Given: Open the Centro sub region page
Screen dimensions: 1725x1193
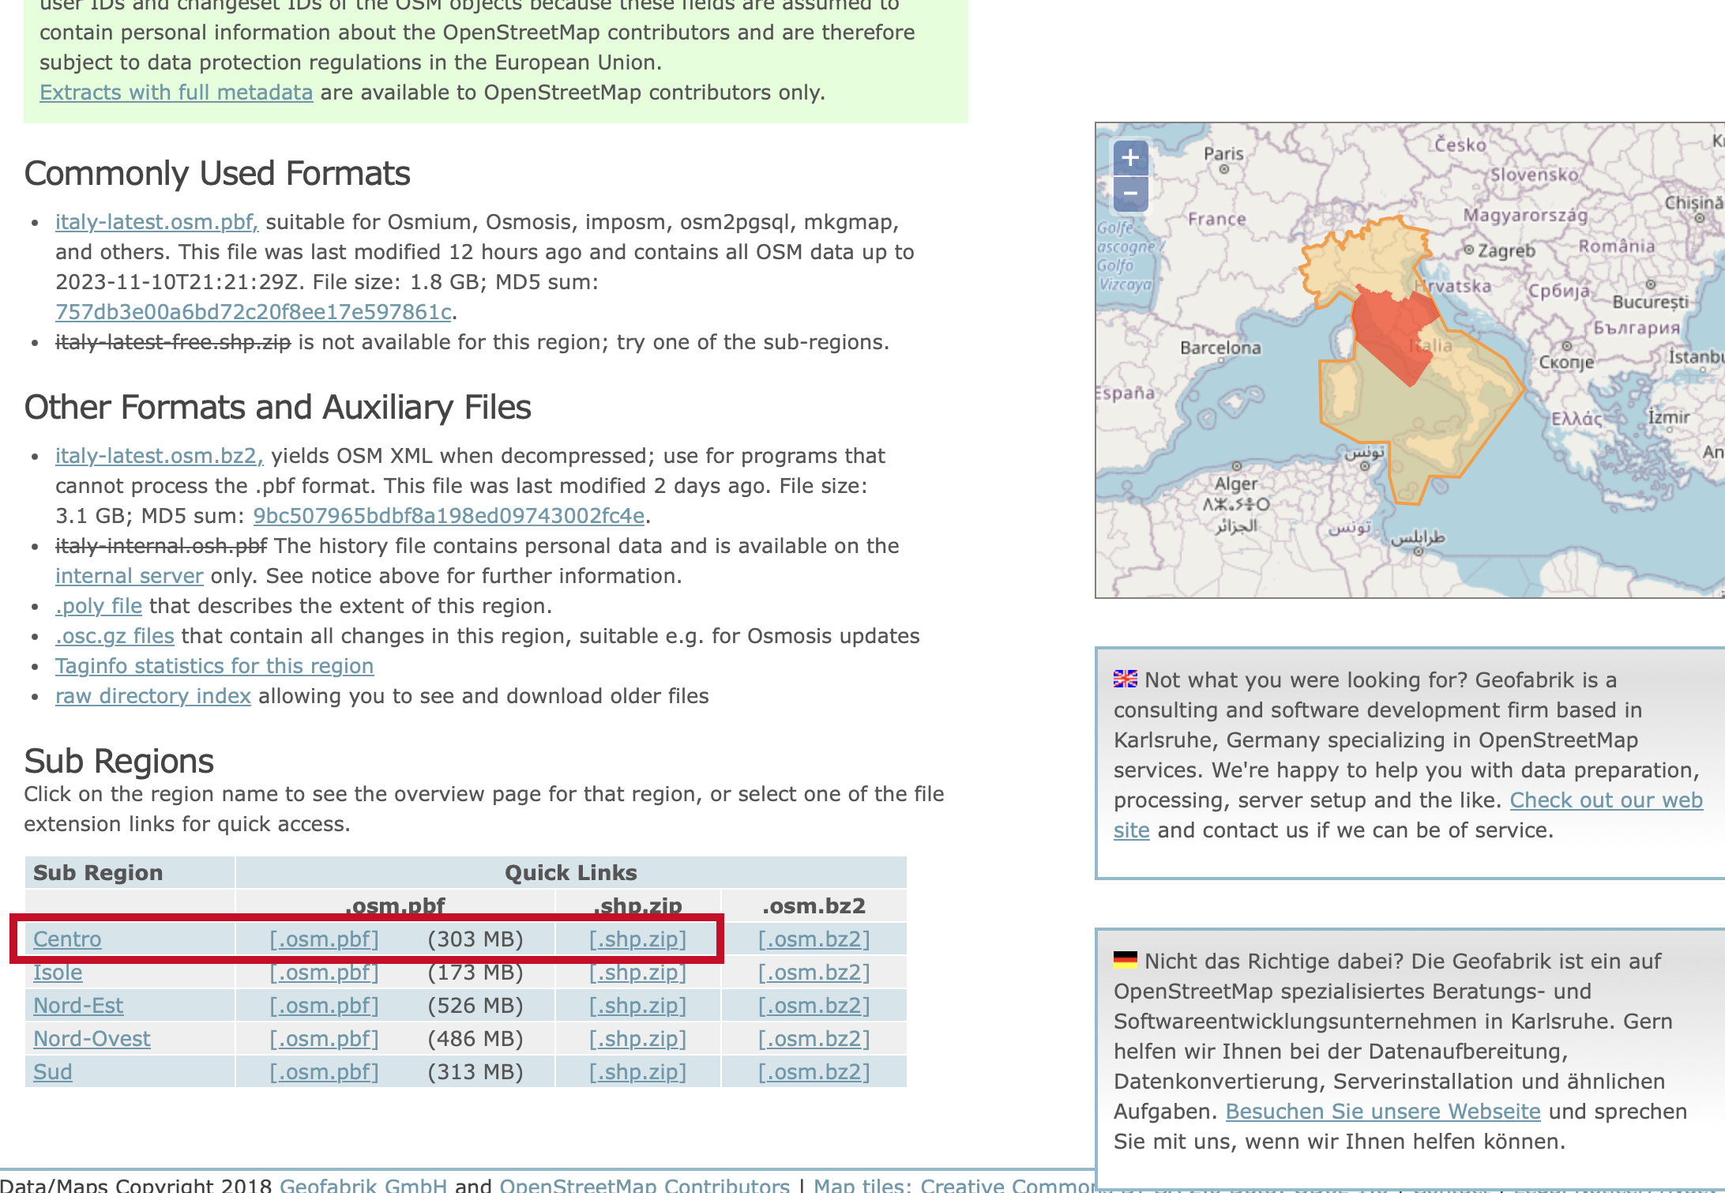Looking at the screenshot, I should [x=67, y=939].
